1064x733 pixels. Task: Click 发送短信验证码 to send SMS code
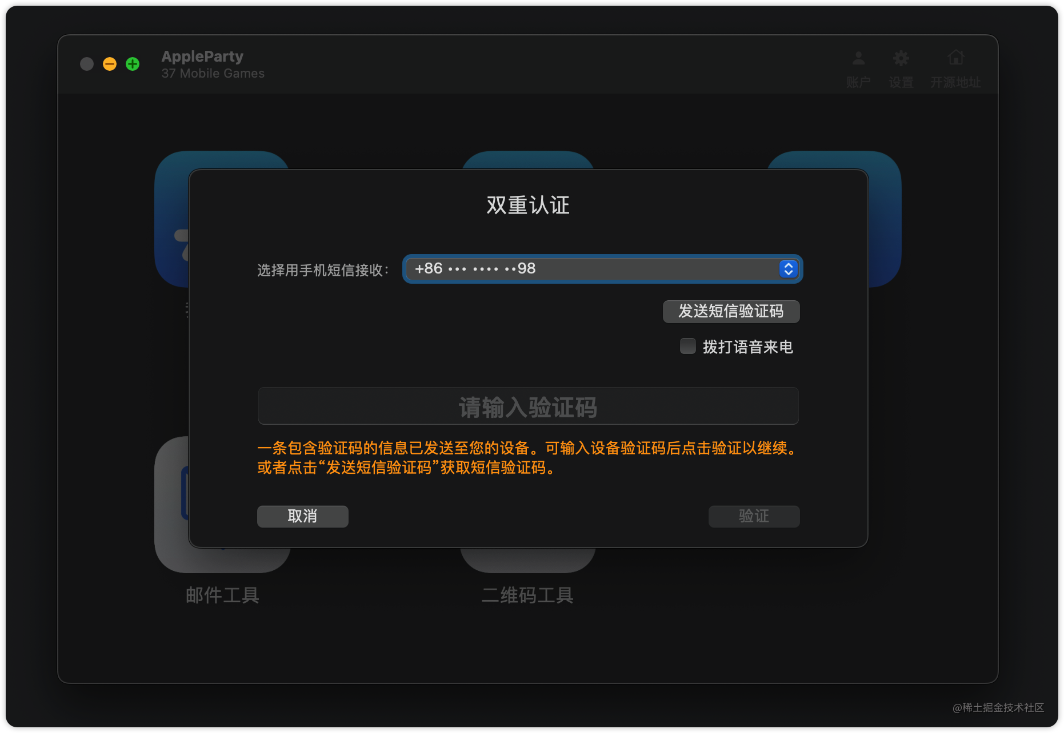pos(731,311)
